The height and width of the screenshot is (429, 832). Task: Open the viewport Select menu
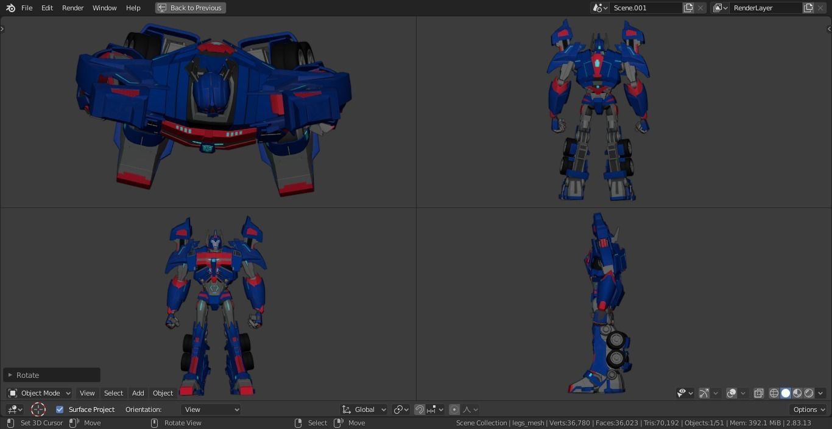[x=113, y=393]
